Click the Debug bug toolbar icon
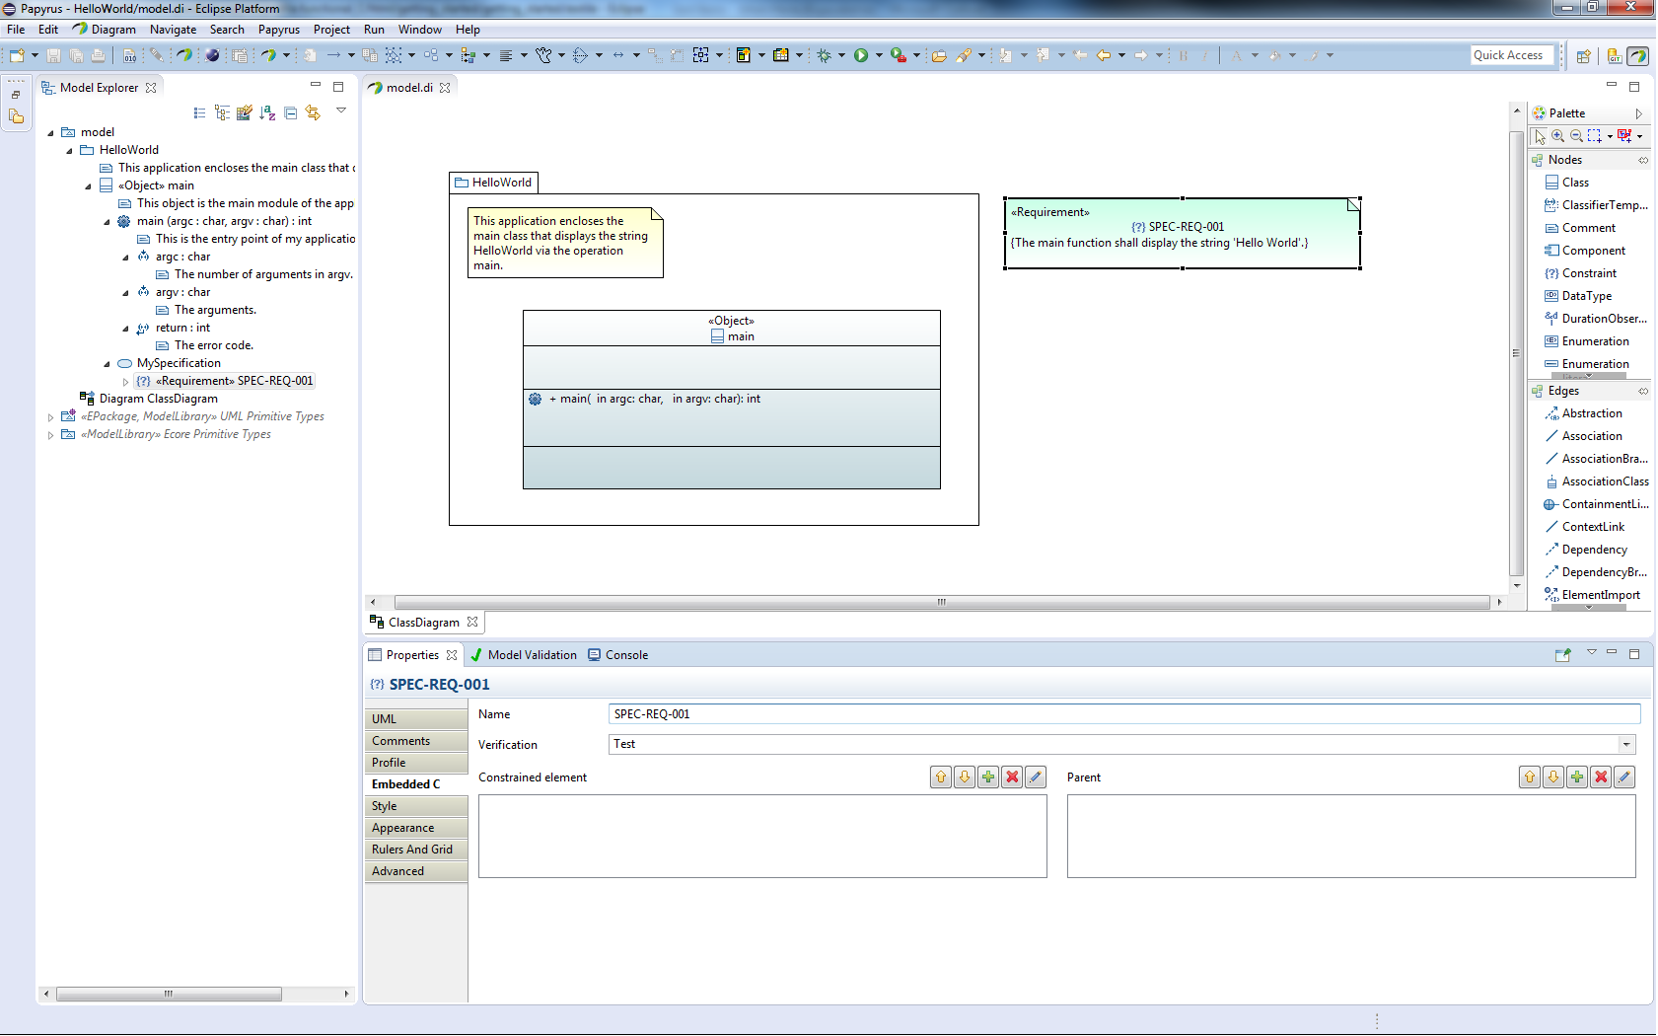 (824, 55)
